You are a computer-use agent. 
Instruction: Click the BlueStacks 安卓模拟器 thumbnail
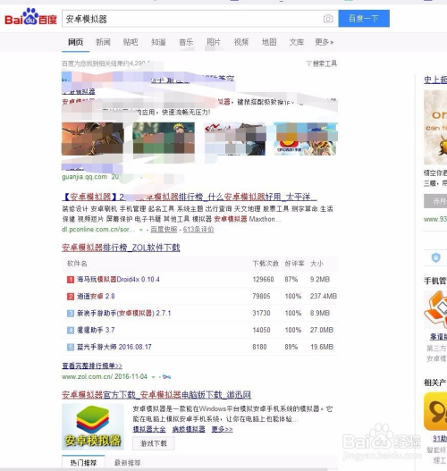(93, 426)
